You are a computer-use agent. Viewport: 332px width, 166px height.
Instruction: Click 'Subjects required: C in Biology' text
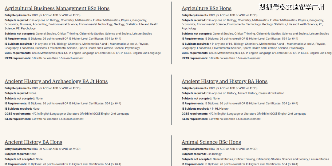(202, 154)
